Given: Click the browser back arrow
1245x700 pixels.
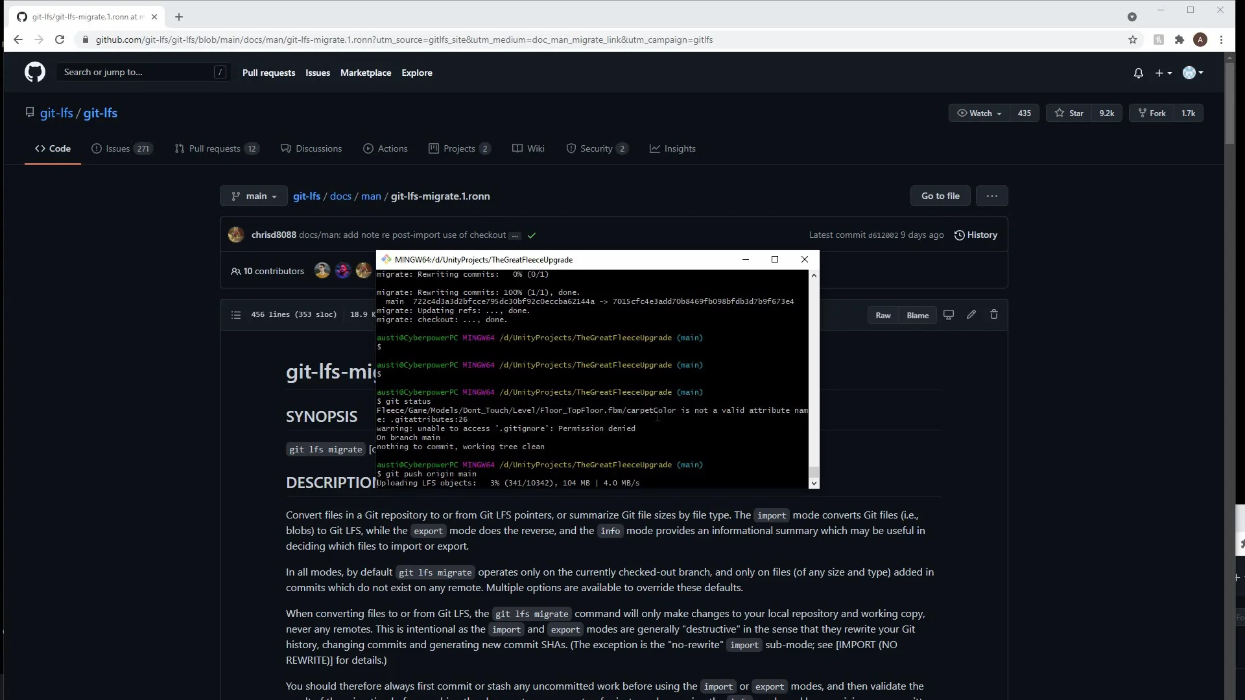Looking at the screenshot, I should click(18, 40).
